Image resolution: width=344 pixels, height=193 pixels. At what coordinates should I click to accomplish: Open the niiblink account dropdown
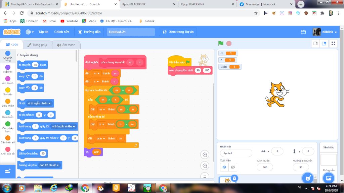click(325, 32)
